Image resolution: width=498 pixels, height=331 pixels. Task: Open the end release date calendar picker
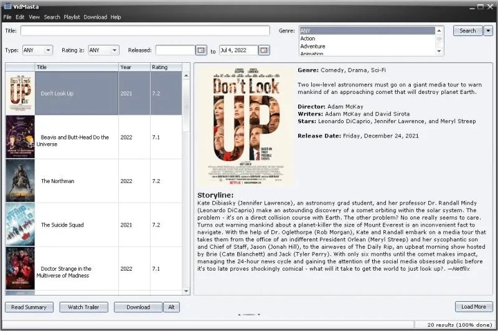click(264, 50)
